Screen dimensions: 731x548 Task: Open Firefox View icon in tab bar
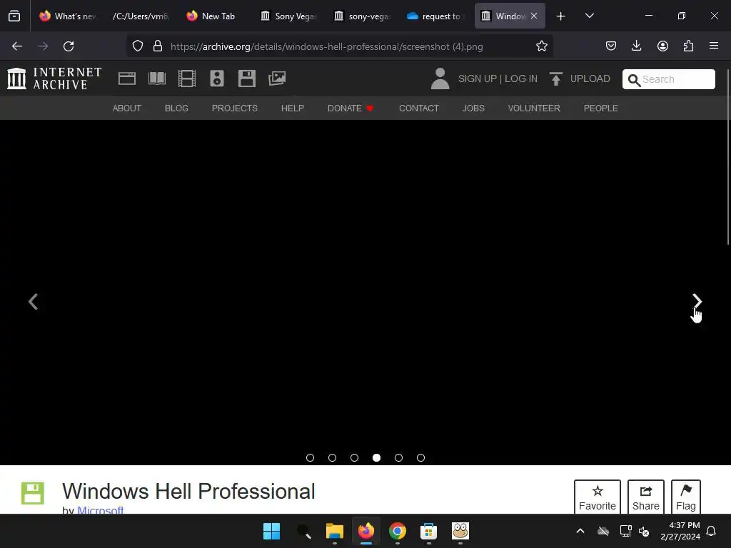[14, 16]
